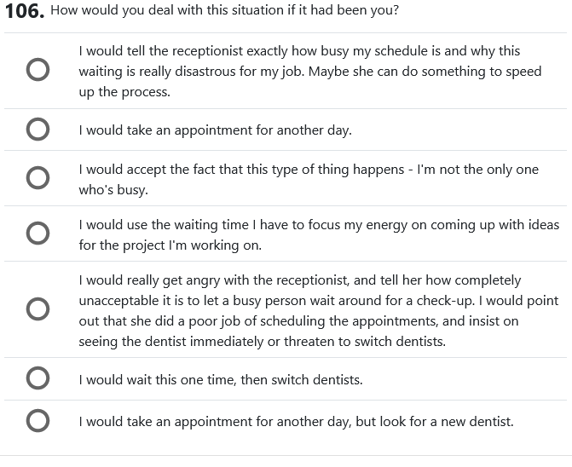Click the label 'I would take an appointment for another day.'
Image resolution: width=572 pixels, height=467 pixels.
(x=215, y=130)
